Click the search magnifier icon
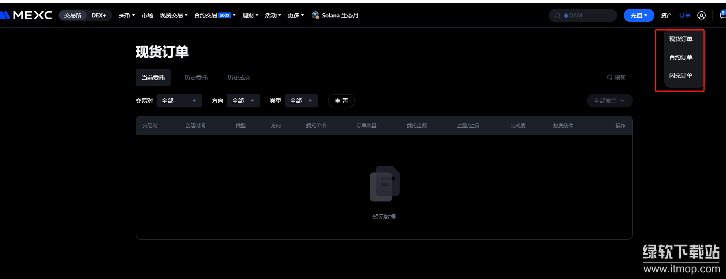Viewport: 726px width, 279px height. click(x=557, y=15)
